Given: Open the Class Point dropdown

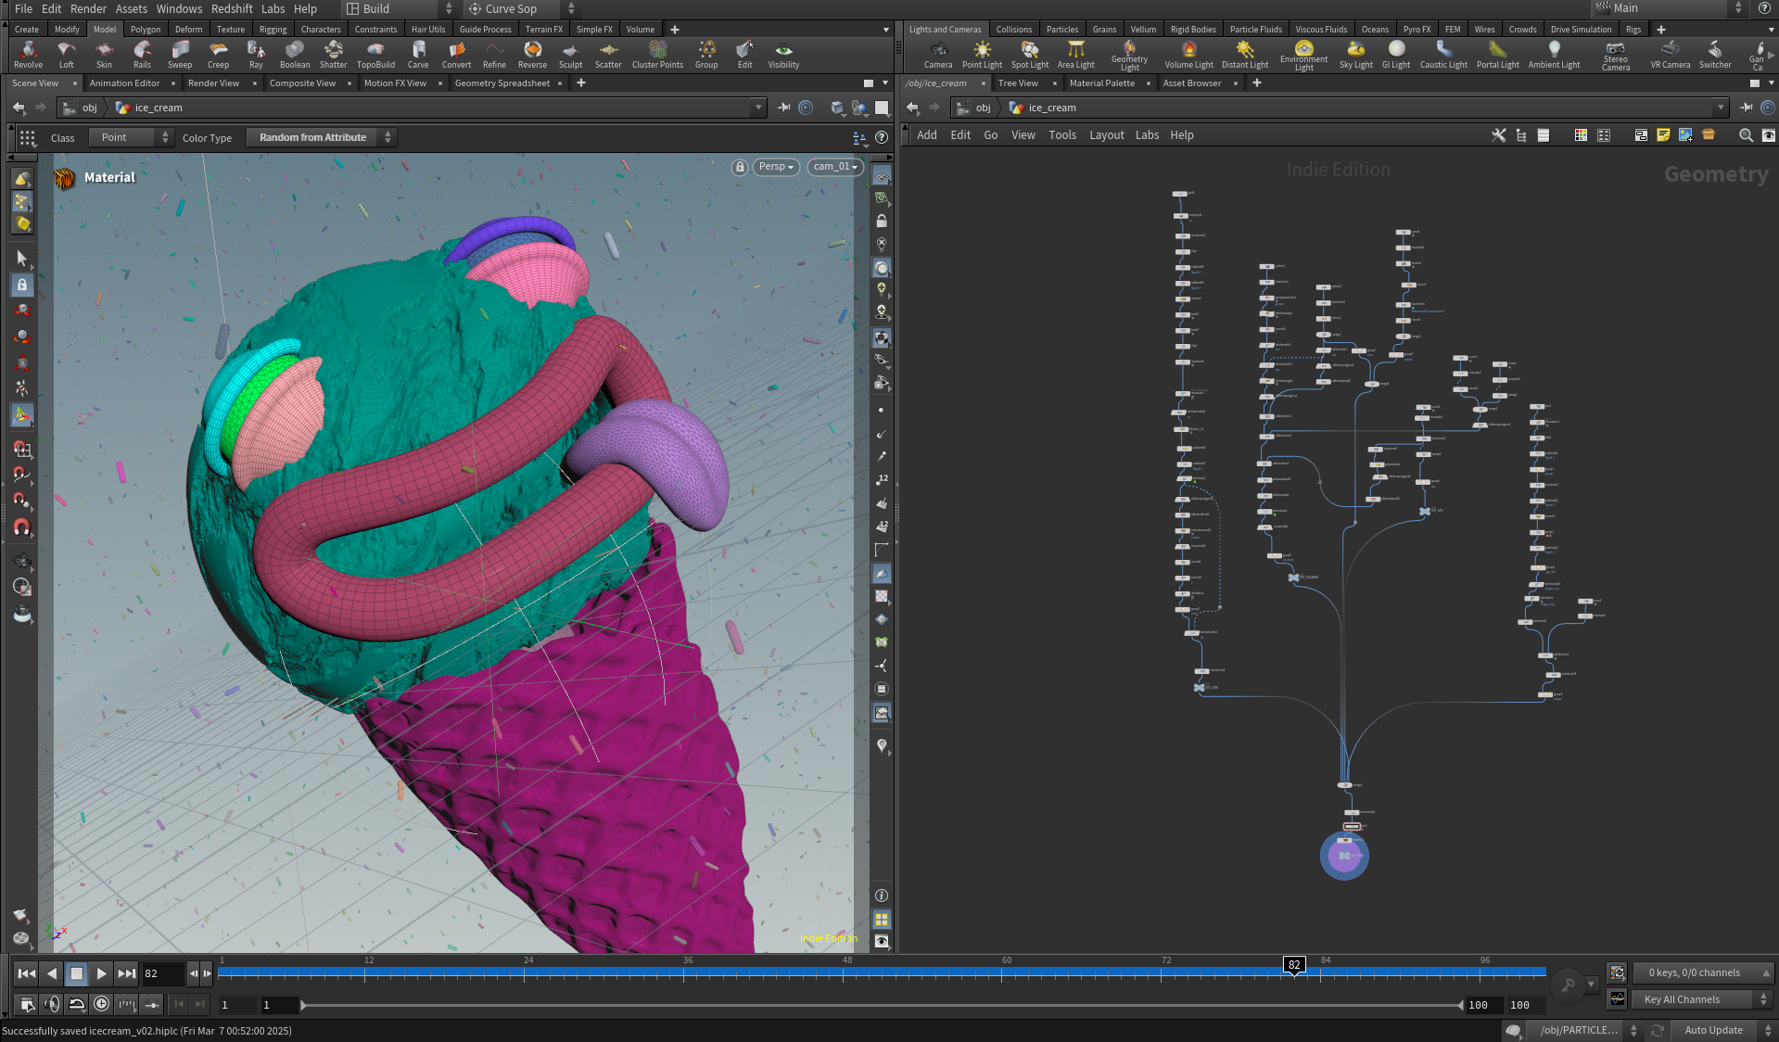Looking at the screenshot, I should 131,137.
